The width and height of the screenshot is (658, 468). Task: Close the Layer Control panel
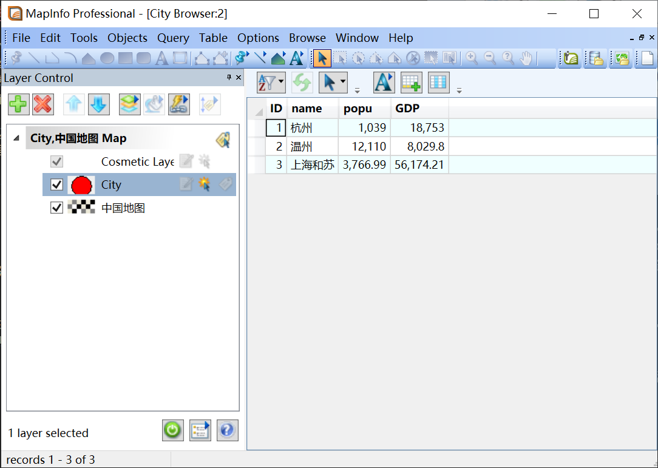(239, 77)
